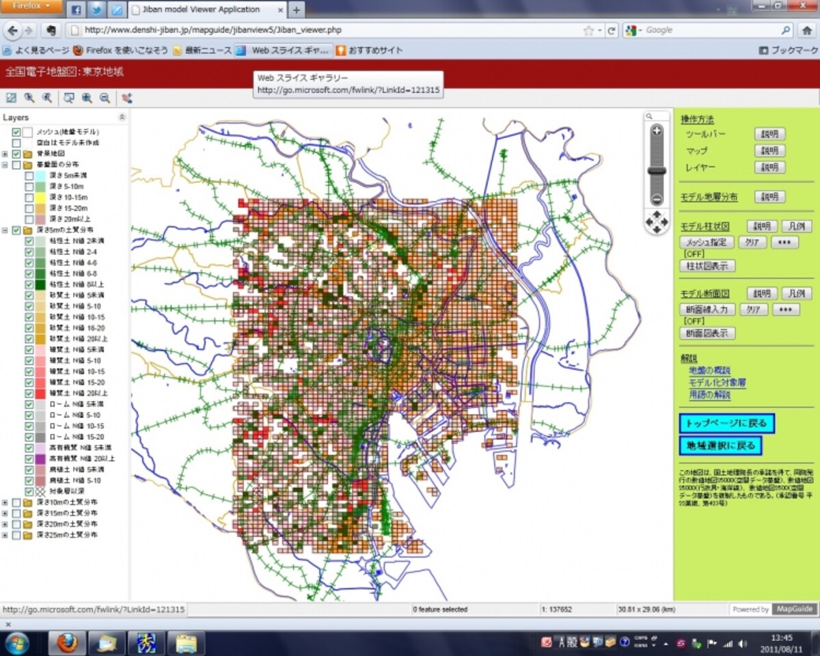Collapse the Layers panel with double-chevron icon

122,118
